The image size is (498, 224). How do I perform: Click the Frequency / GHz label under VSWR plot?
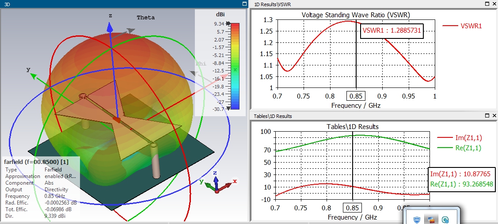pyautogui.click(x=356, y=105)
